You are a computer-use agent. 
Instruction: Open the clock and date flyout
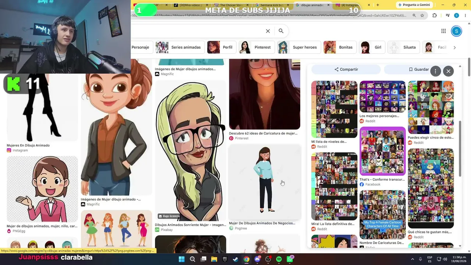click(x=459, y=259)
